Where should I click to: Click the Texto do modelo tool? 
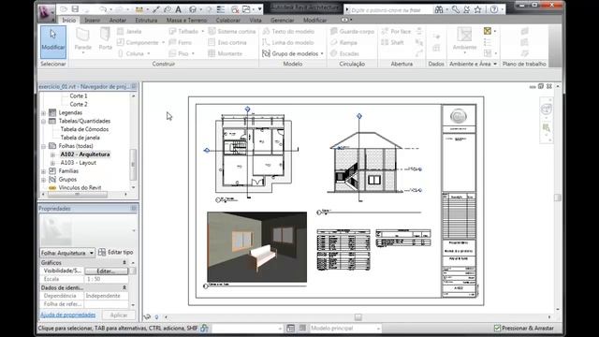[288, 31]
